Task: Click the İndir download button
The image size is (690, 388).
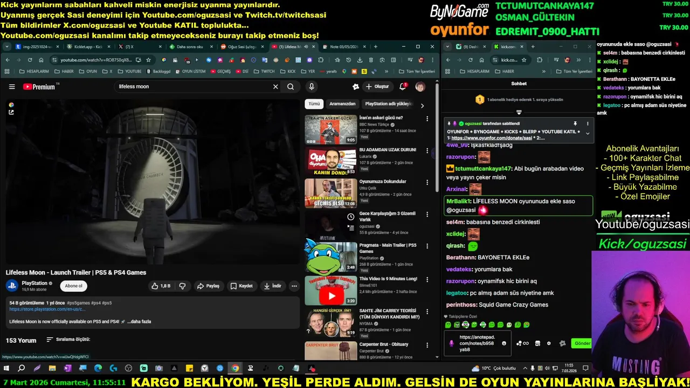Action: click(x=272, y=286)
